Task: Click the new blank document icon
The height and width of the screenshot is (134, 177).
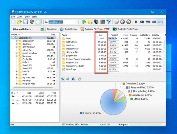Action: [13, 22]
